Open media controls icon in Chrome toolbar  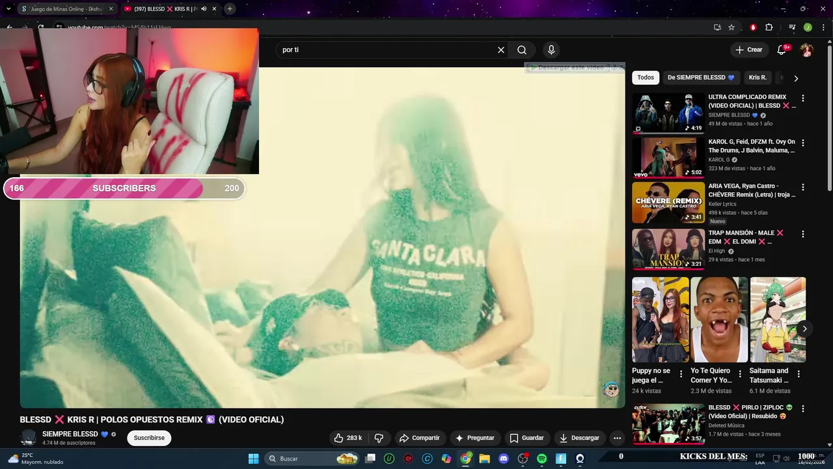coord(792,27)
